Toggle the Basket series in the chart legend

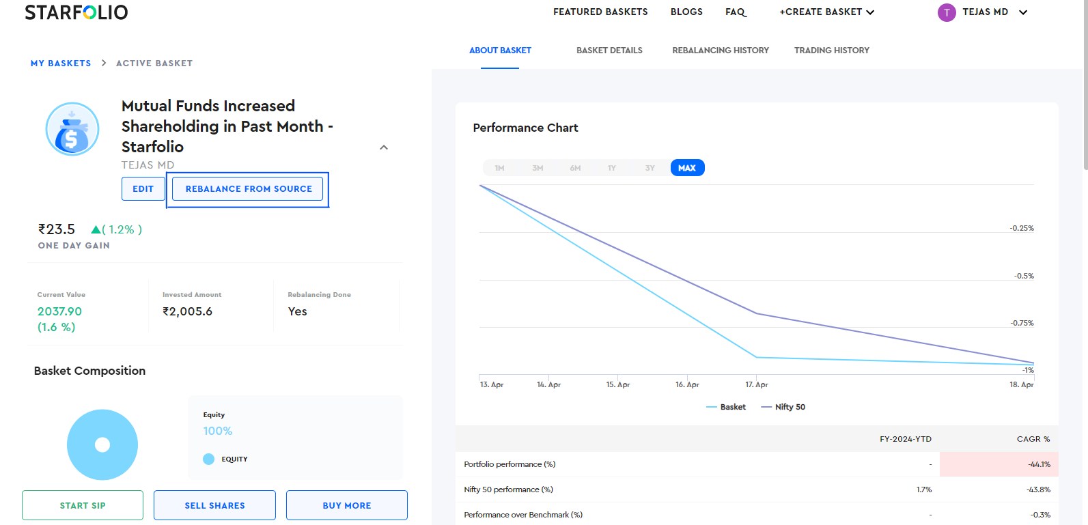click(726, 407)
